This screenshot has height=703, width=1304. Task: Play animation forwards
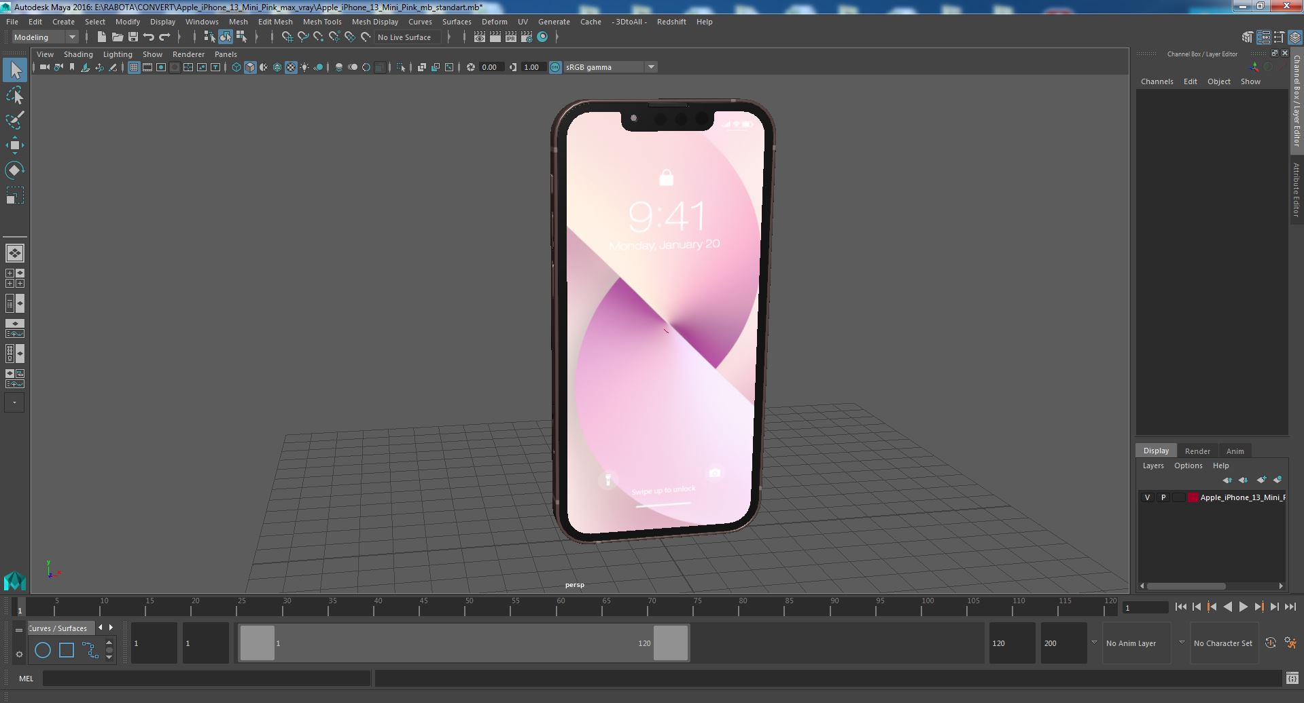[1243, 607]
